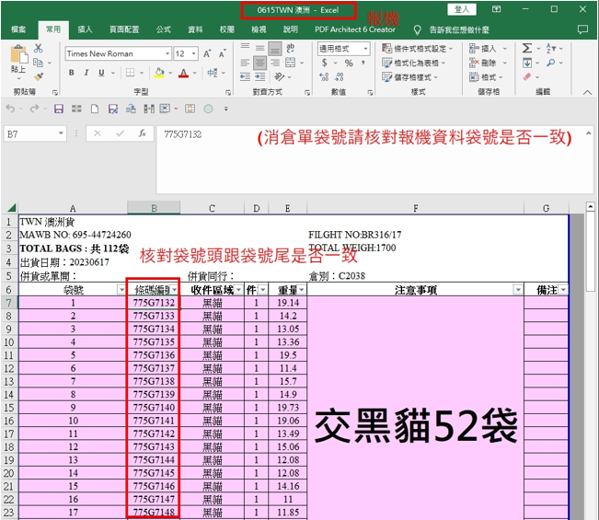
Task: Open the Times New Roman font dropdown
Action: 165,53
